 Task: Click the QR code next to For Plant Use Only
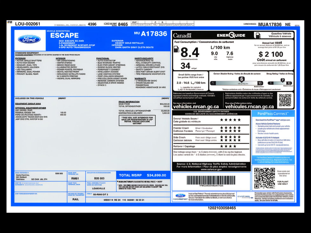(x=265, y=178)
